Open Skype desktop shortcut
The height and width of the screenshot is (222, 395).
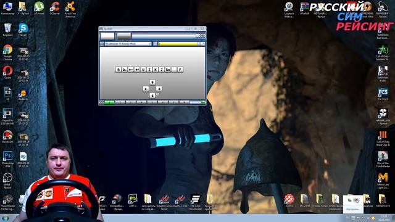(x=23, y=30)
